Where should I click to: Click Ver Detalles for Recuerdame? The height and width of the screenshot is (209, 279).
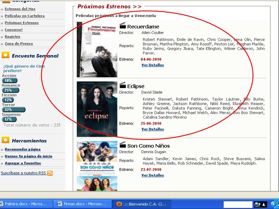coord(153,65)
